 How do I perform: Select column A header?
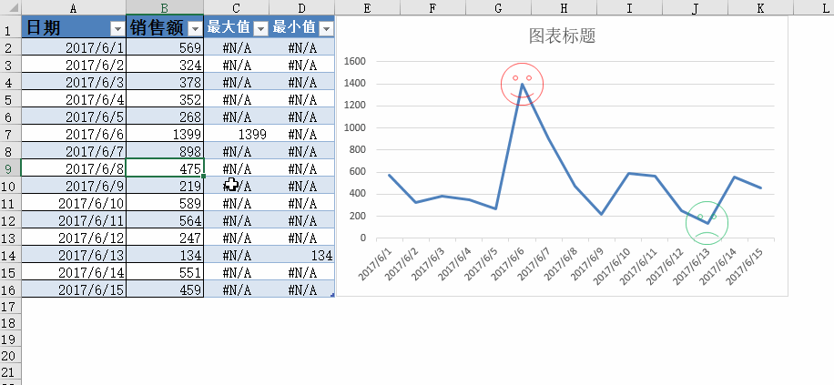(74, 7)
